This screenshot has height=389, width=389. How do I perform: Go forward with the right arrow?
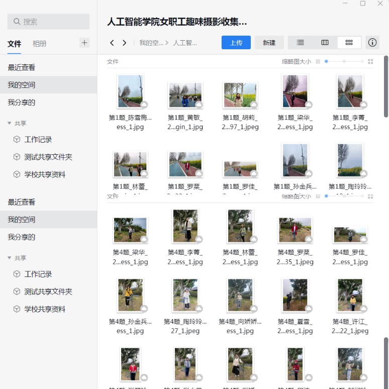click(125, 43)
